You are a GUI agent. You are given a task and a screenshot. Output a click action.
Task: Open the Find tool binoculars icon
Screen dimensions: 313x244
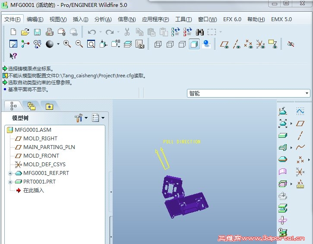click(200, 32)
